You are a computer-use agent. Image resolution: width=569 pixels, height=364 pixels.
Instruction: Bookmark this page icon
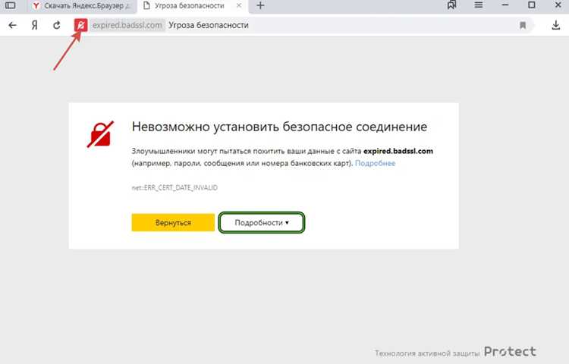pyautogui.click(x=523, y=25)
